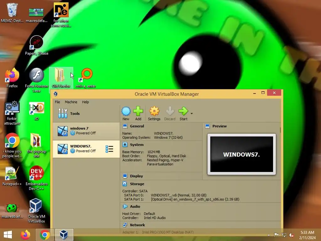The height and width of the screenshot is (241, 321).
Task: Click the Network adapter icon
Action: (x=125, y=225)
